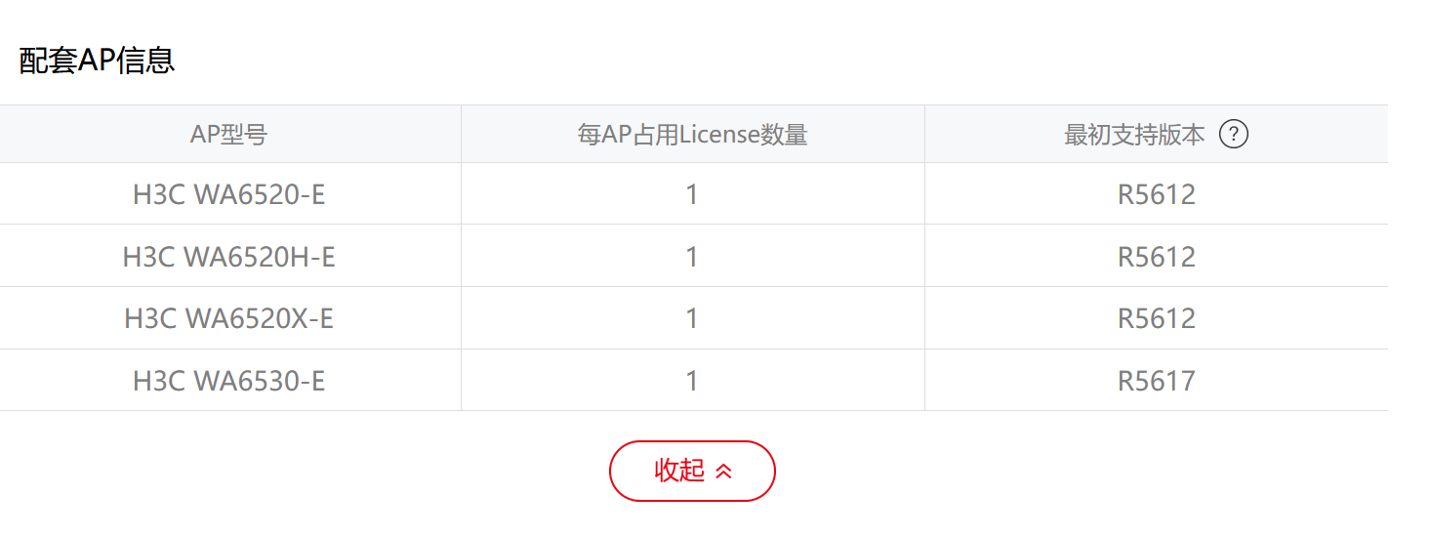Click the 每AP占用License数量 column header
The width and height of the screenshot is (1430, 536).
[692, 135]
